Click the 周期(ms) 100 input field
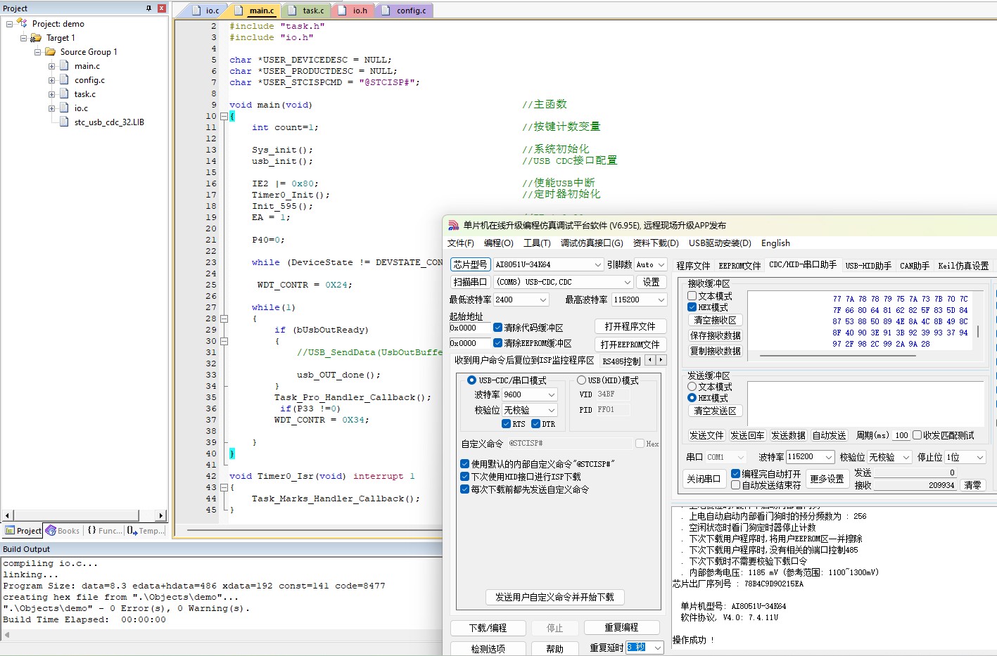 point(901,435)
